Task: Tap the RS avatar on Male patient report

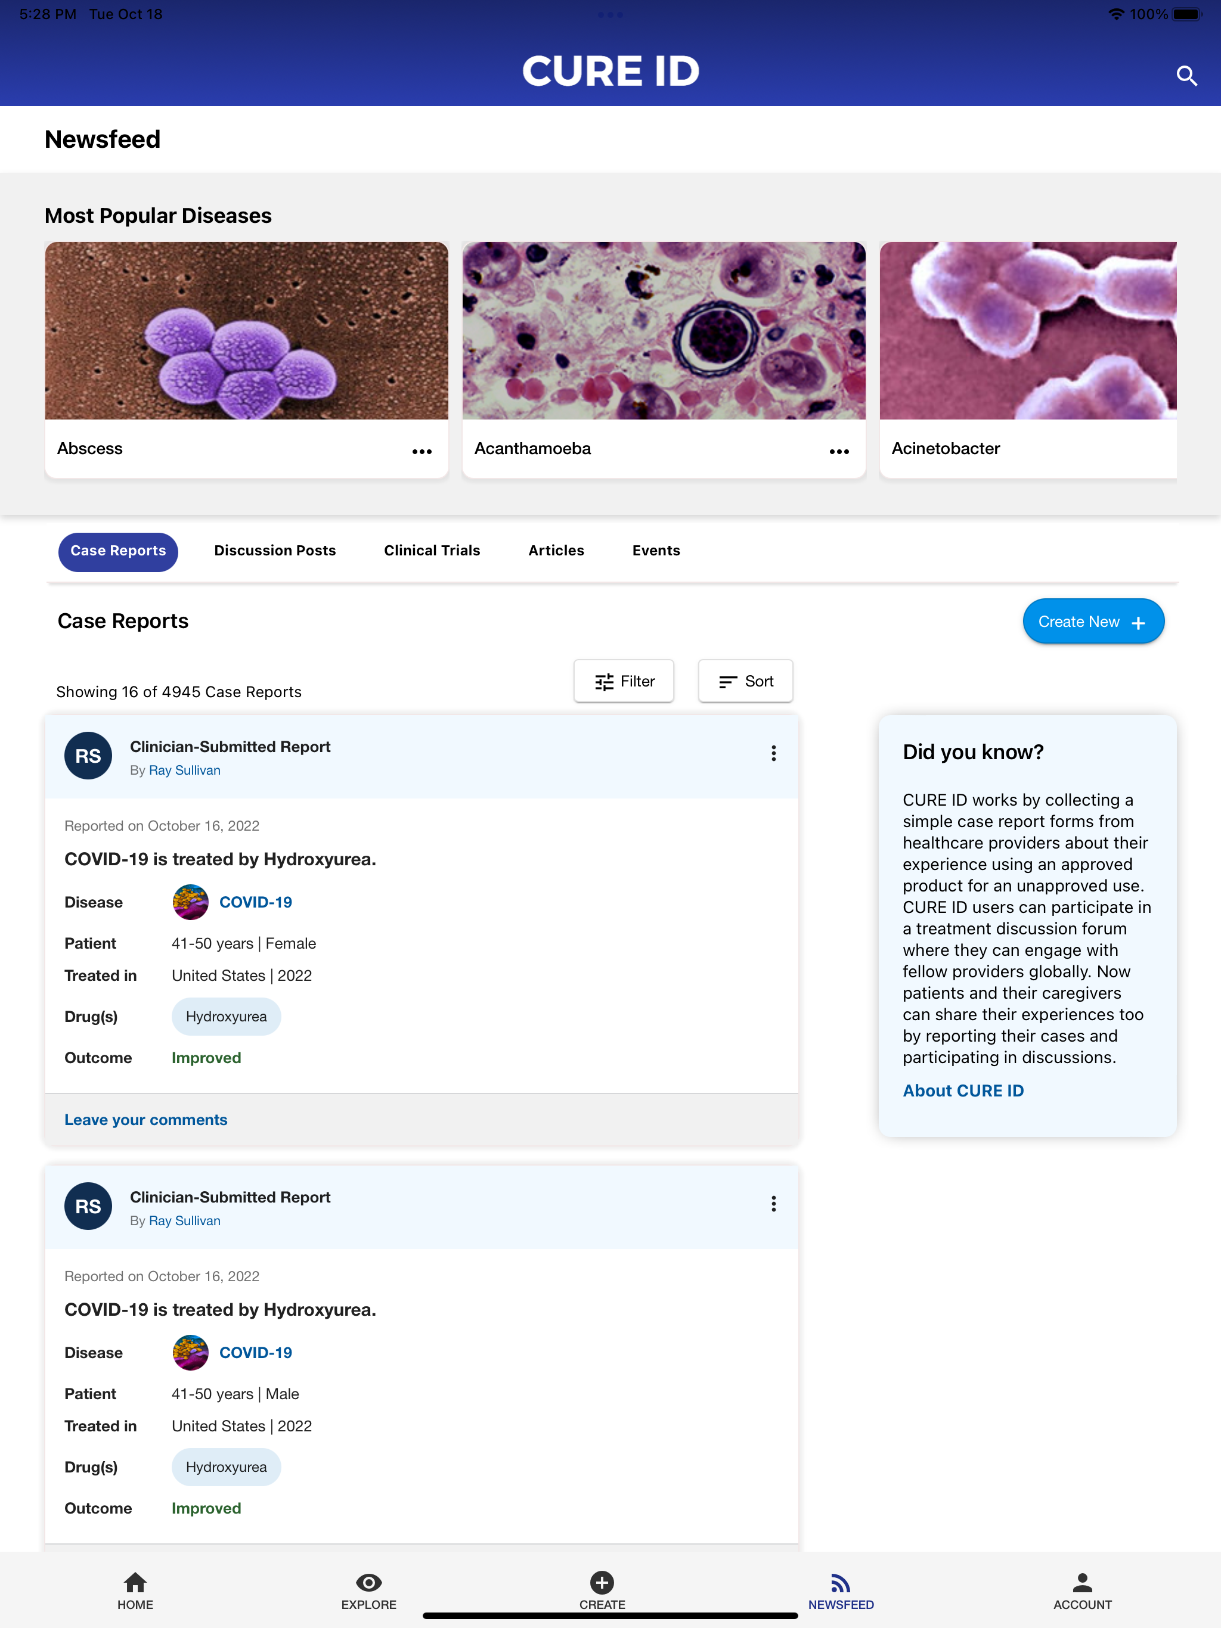Action: coord(88,1206)
